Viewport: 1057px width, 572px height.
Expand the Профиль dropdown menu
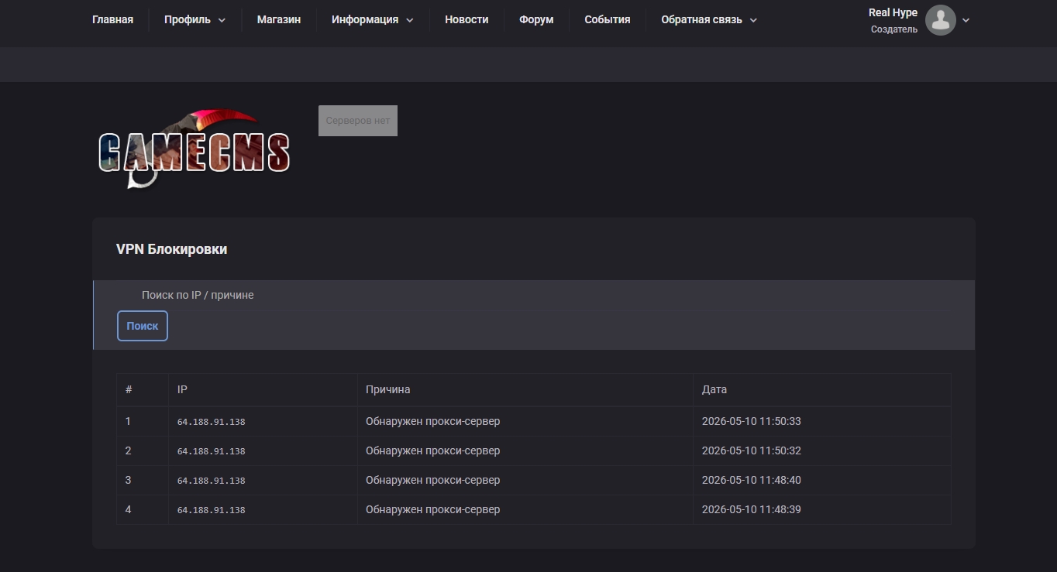(195, 19)
